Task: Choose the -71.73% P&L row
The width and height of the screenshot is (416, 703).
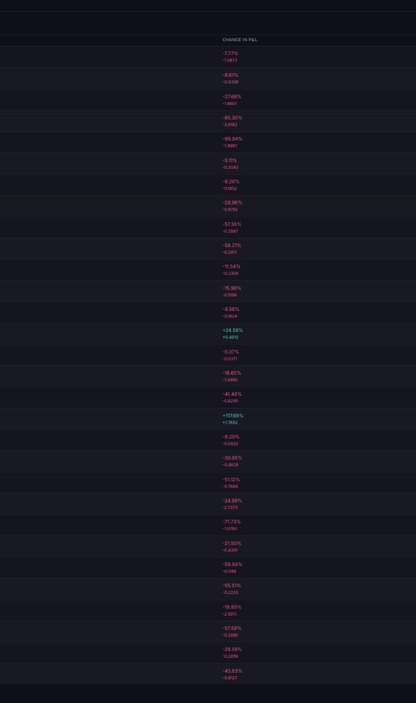Action: (208, 525)
